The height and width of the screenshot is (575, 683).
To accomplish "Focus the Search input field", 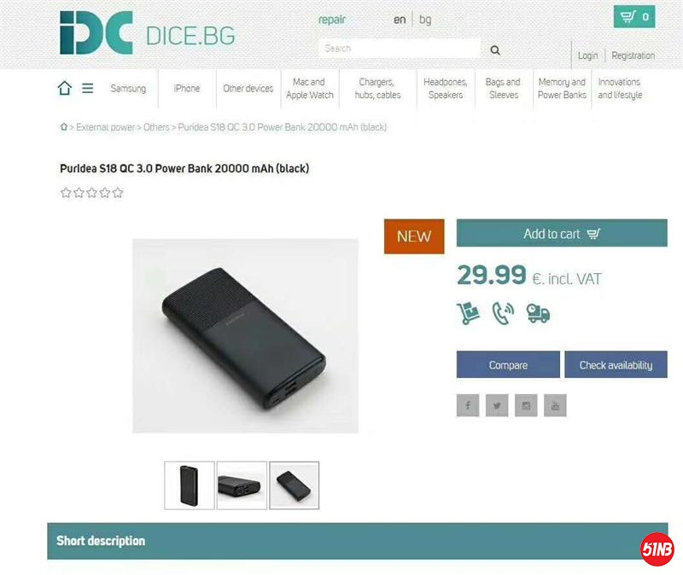I will [400, 49].
